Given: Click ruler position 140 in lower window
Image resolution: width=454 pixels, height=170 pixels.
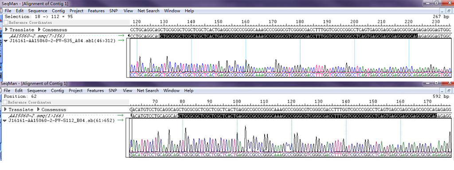Looking at the screenshot, I should (346, 101).
